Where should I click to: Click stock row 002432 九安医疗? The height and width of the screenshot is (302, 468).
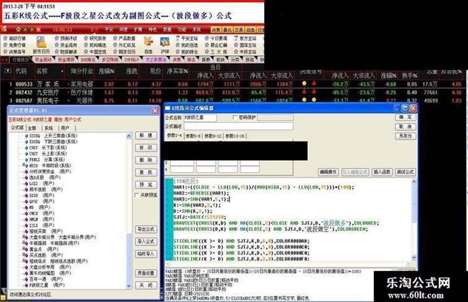point(233,92)
